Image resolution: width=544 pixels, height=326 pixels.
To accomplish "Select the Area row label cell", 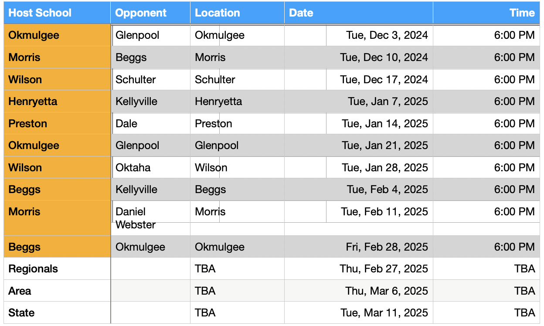I will tap(57, 291).
